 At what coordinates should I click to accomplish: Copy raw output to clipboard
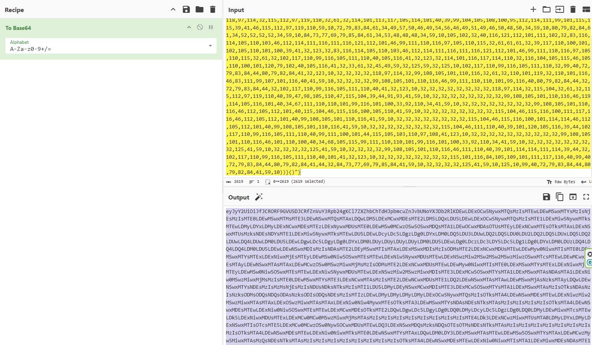pyautogui.click(x=560, y=197)
